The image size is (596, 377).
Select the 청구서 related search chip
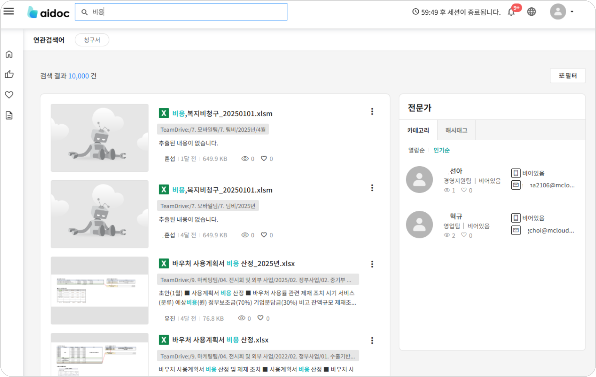pyautogui.click(x=92, y=40)
